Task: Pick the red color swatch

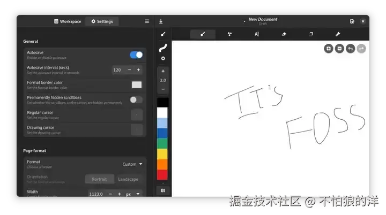Action: pyautogui.click(x=162, y=175)
